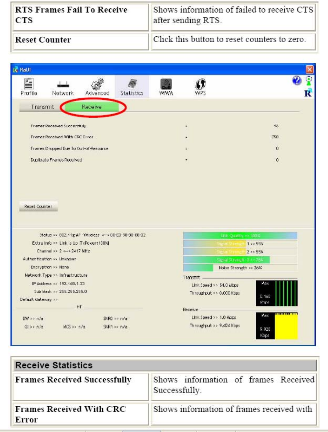Click the Extra Info Link Is Up line

pos(70,243)
